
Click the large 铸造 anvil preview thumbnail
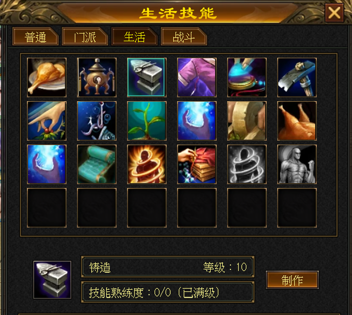[x=53, y=280]
